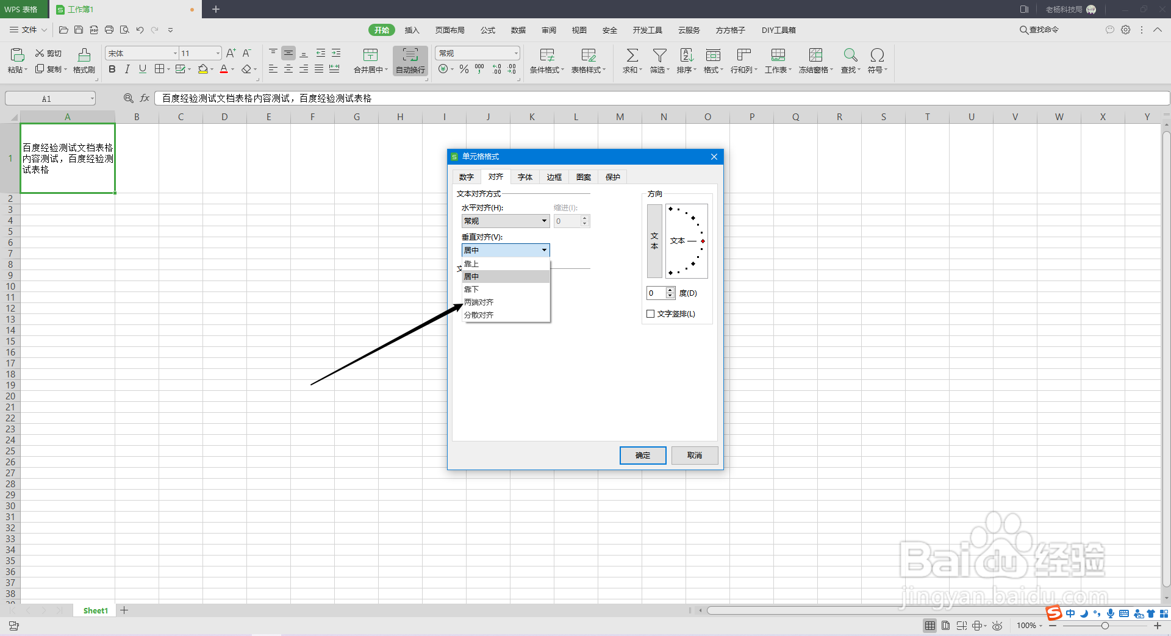Click the Sheet1 tab
The width and height of the screenshot is (1171, 636).
(x=95, y=610)
